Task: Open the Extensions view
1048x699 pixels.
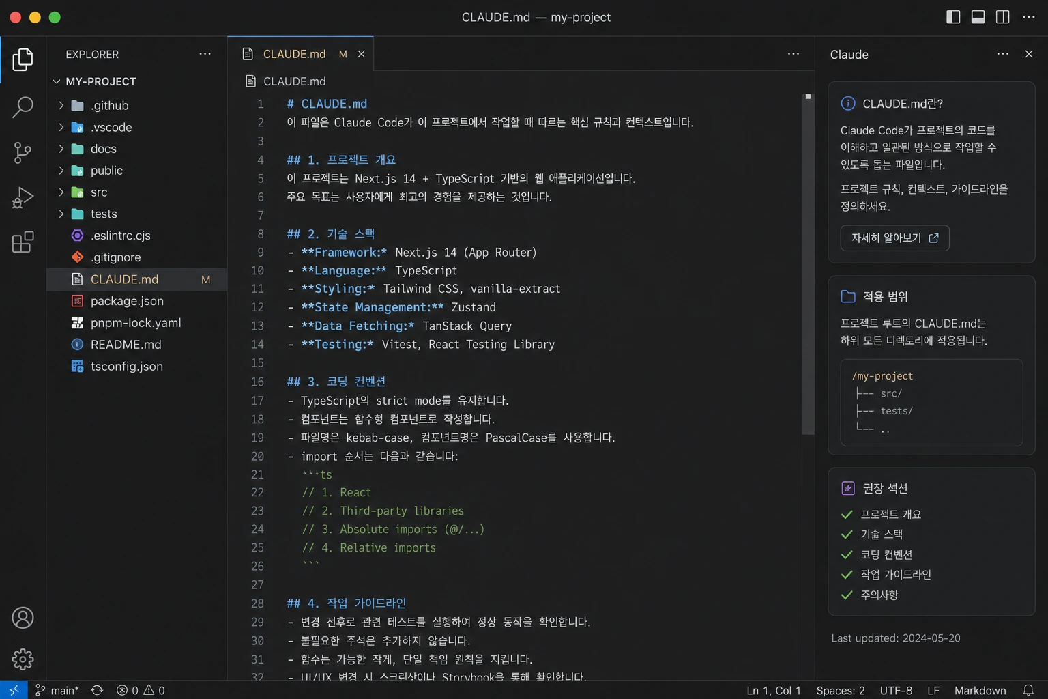Action: 23,242
